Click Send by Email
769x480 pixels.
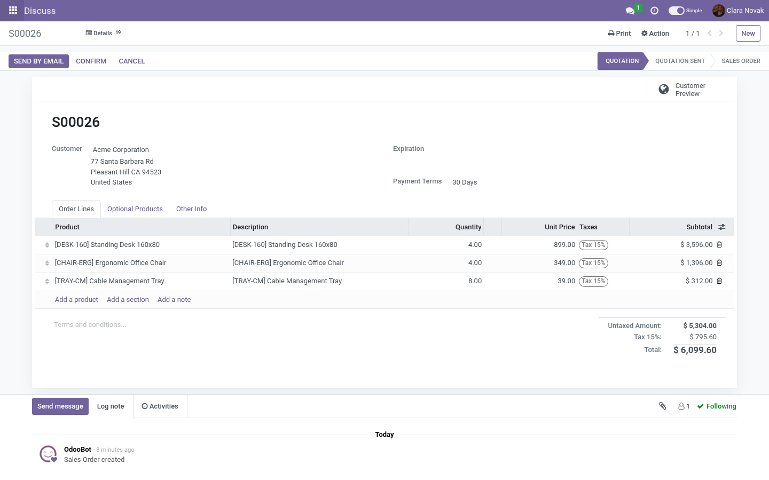(38, 61)
